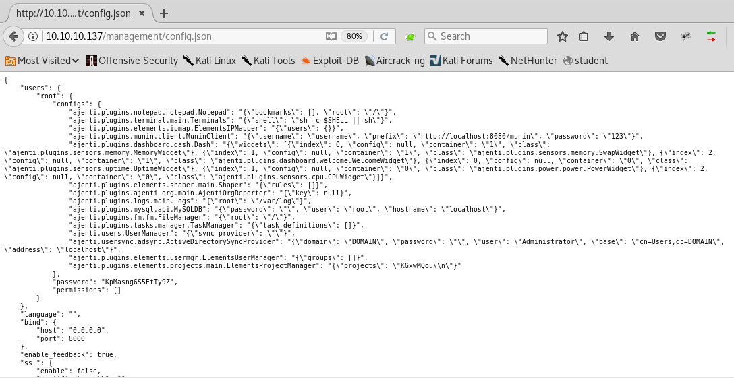
Task: Reload the current page
Action: pyautogui.click(x=384, y=36)
